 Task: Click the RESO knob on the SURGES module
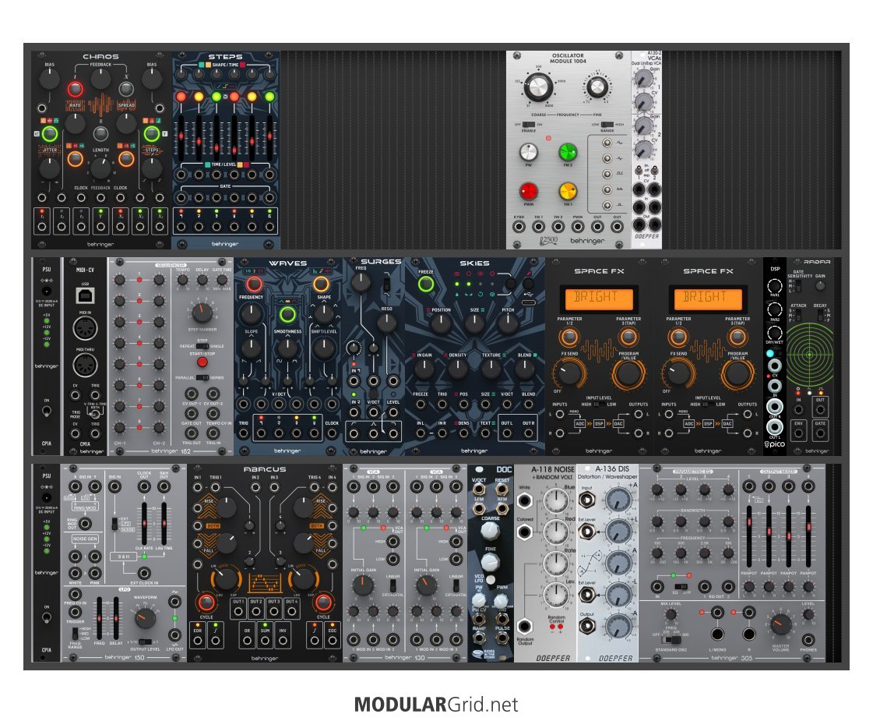(385, 323)
